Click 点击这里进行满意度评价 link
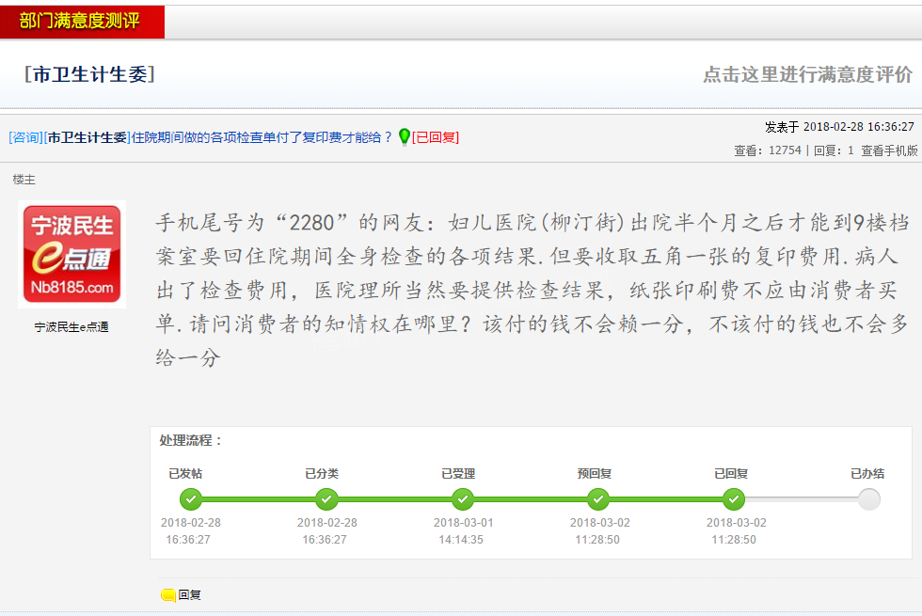Viewport: 922px width, 616px height. [807, 74]
